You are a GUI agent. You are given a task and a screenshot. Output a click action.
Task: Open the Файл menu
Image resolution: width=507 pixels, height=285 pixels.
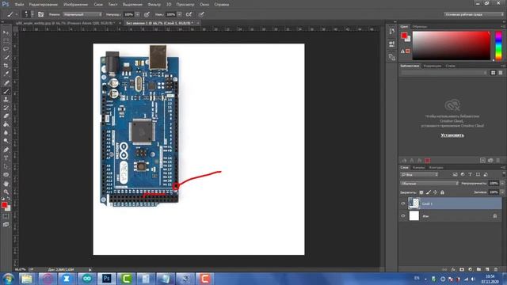pyautogui.click(x=19, y=5)
